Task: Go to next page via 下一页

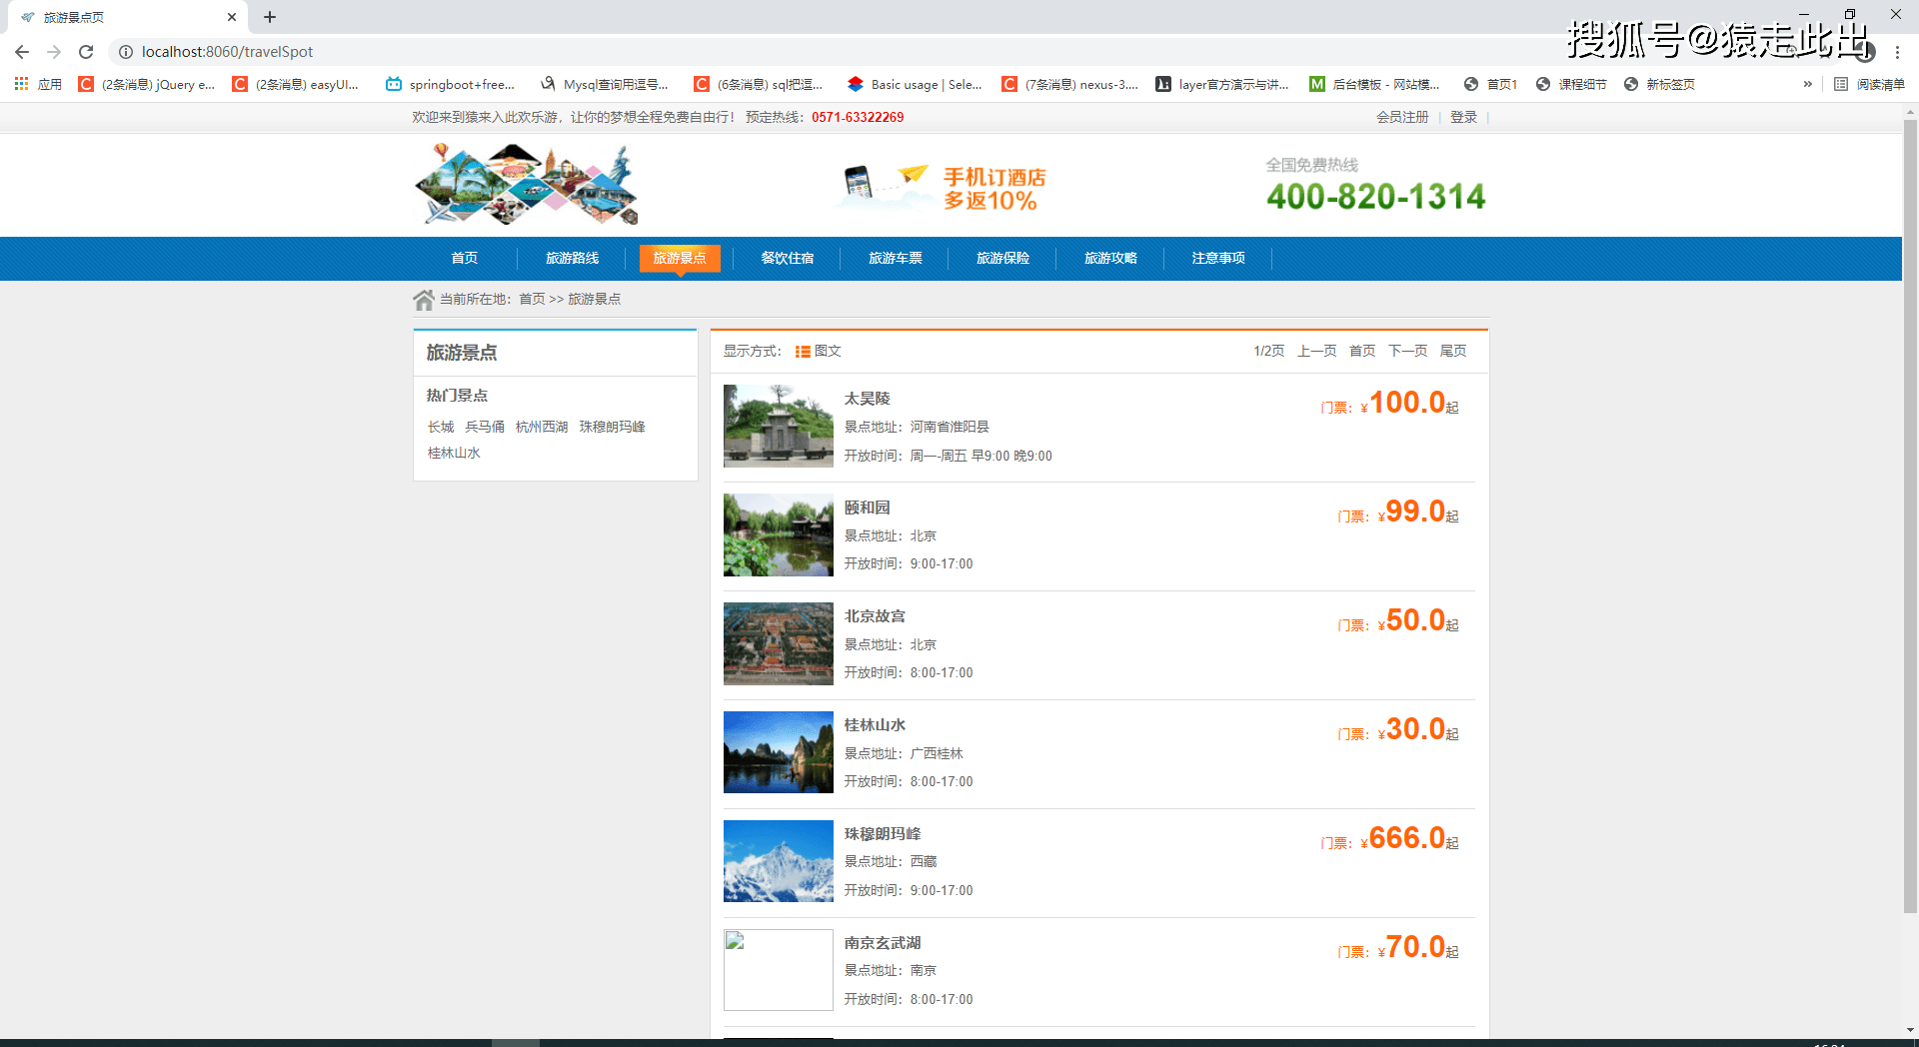Action: point(1407,351)
